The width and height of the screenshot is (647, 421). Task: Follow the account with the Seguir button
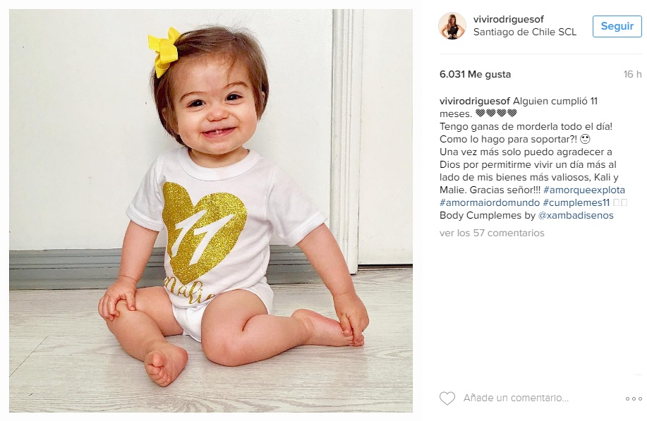[617, 26]
